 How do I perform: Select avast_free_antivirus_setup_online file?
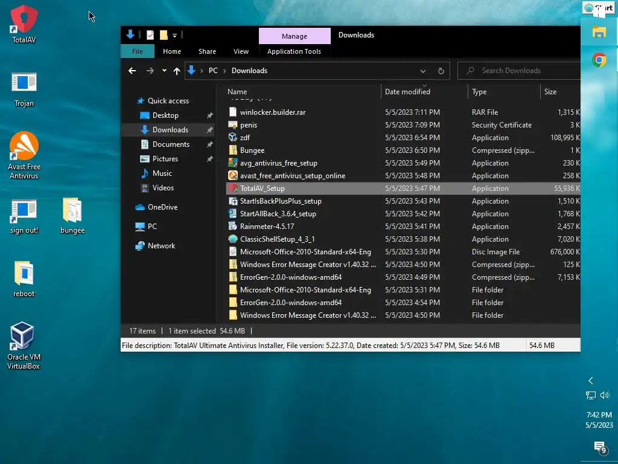click(403, 176)
